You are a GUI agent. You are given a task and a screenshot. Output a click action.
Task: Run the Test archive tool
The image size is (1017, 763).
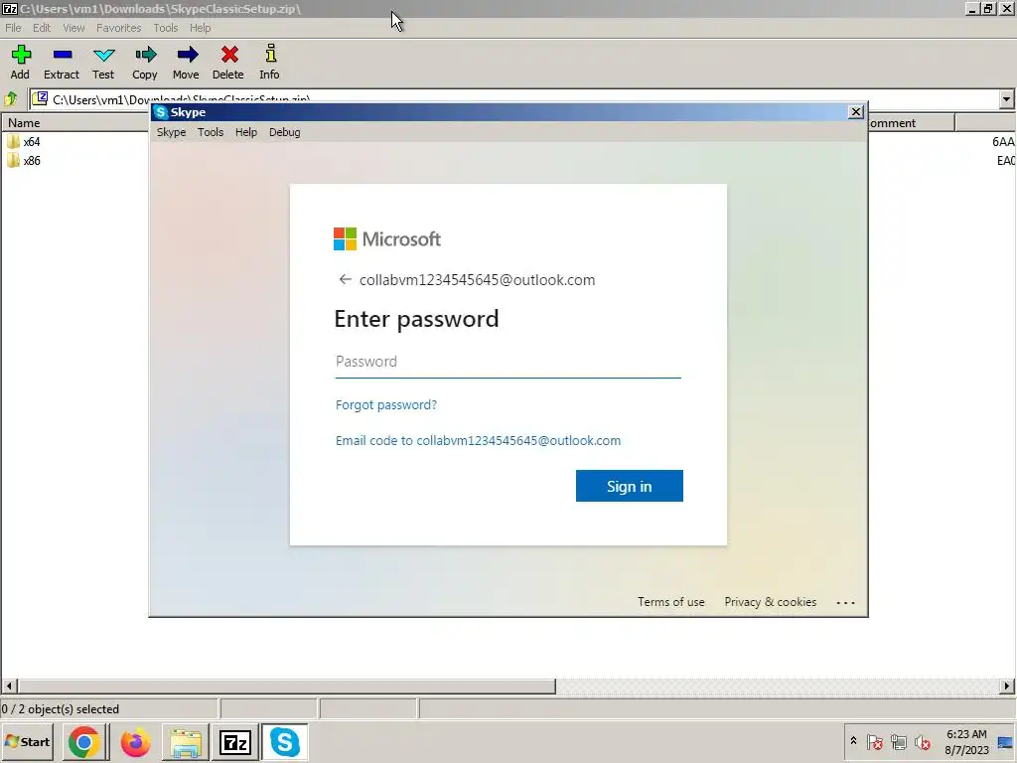coord(103,62)
